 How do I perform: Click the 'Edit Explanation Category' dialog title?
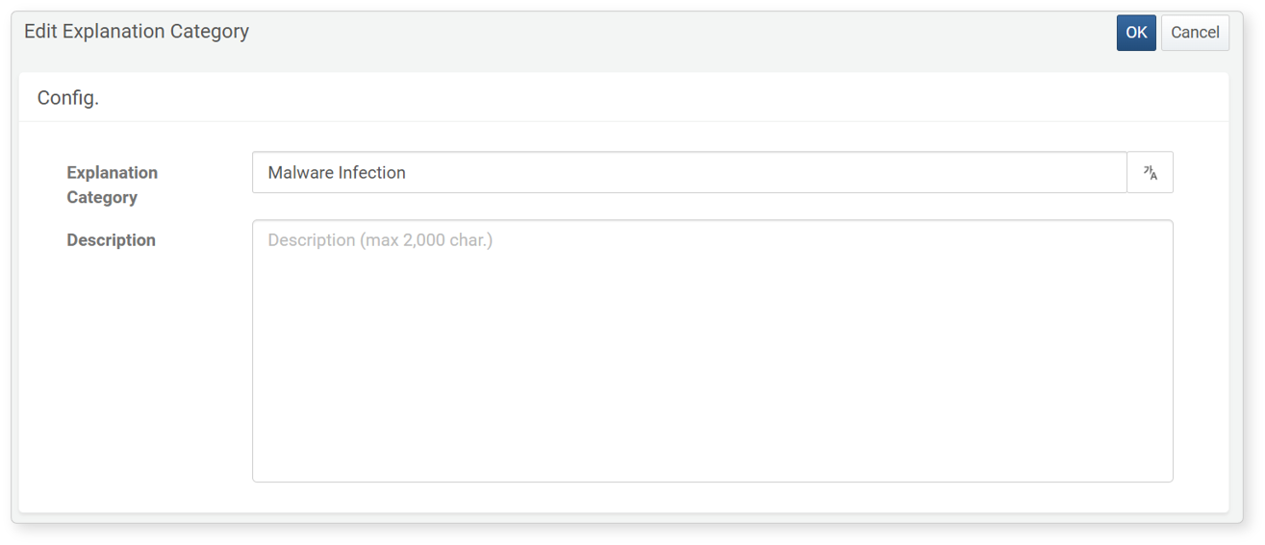coord(137,31)
